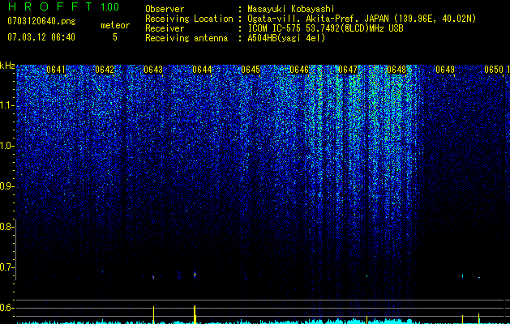The height and width of the screenshot is (324, 510).
Task: Click the 0645 time marker
Action: coord(251,70)
